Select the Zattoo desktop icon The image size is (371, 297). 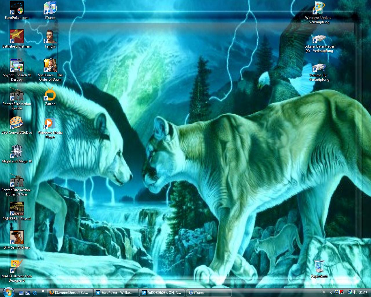pyautogui.click(x=50, y=97)
